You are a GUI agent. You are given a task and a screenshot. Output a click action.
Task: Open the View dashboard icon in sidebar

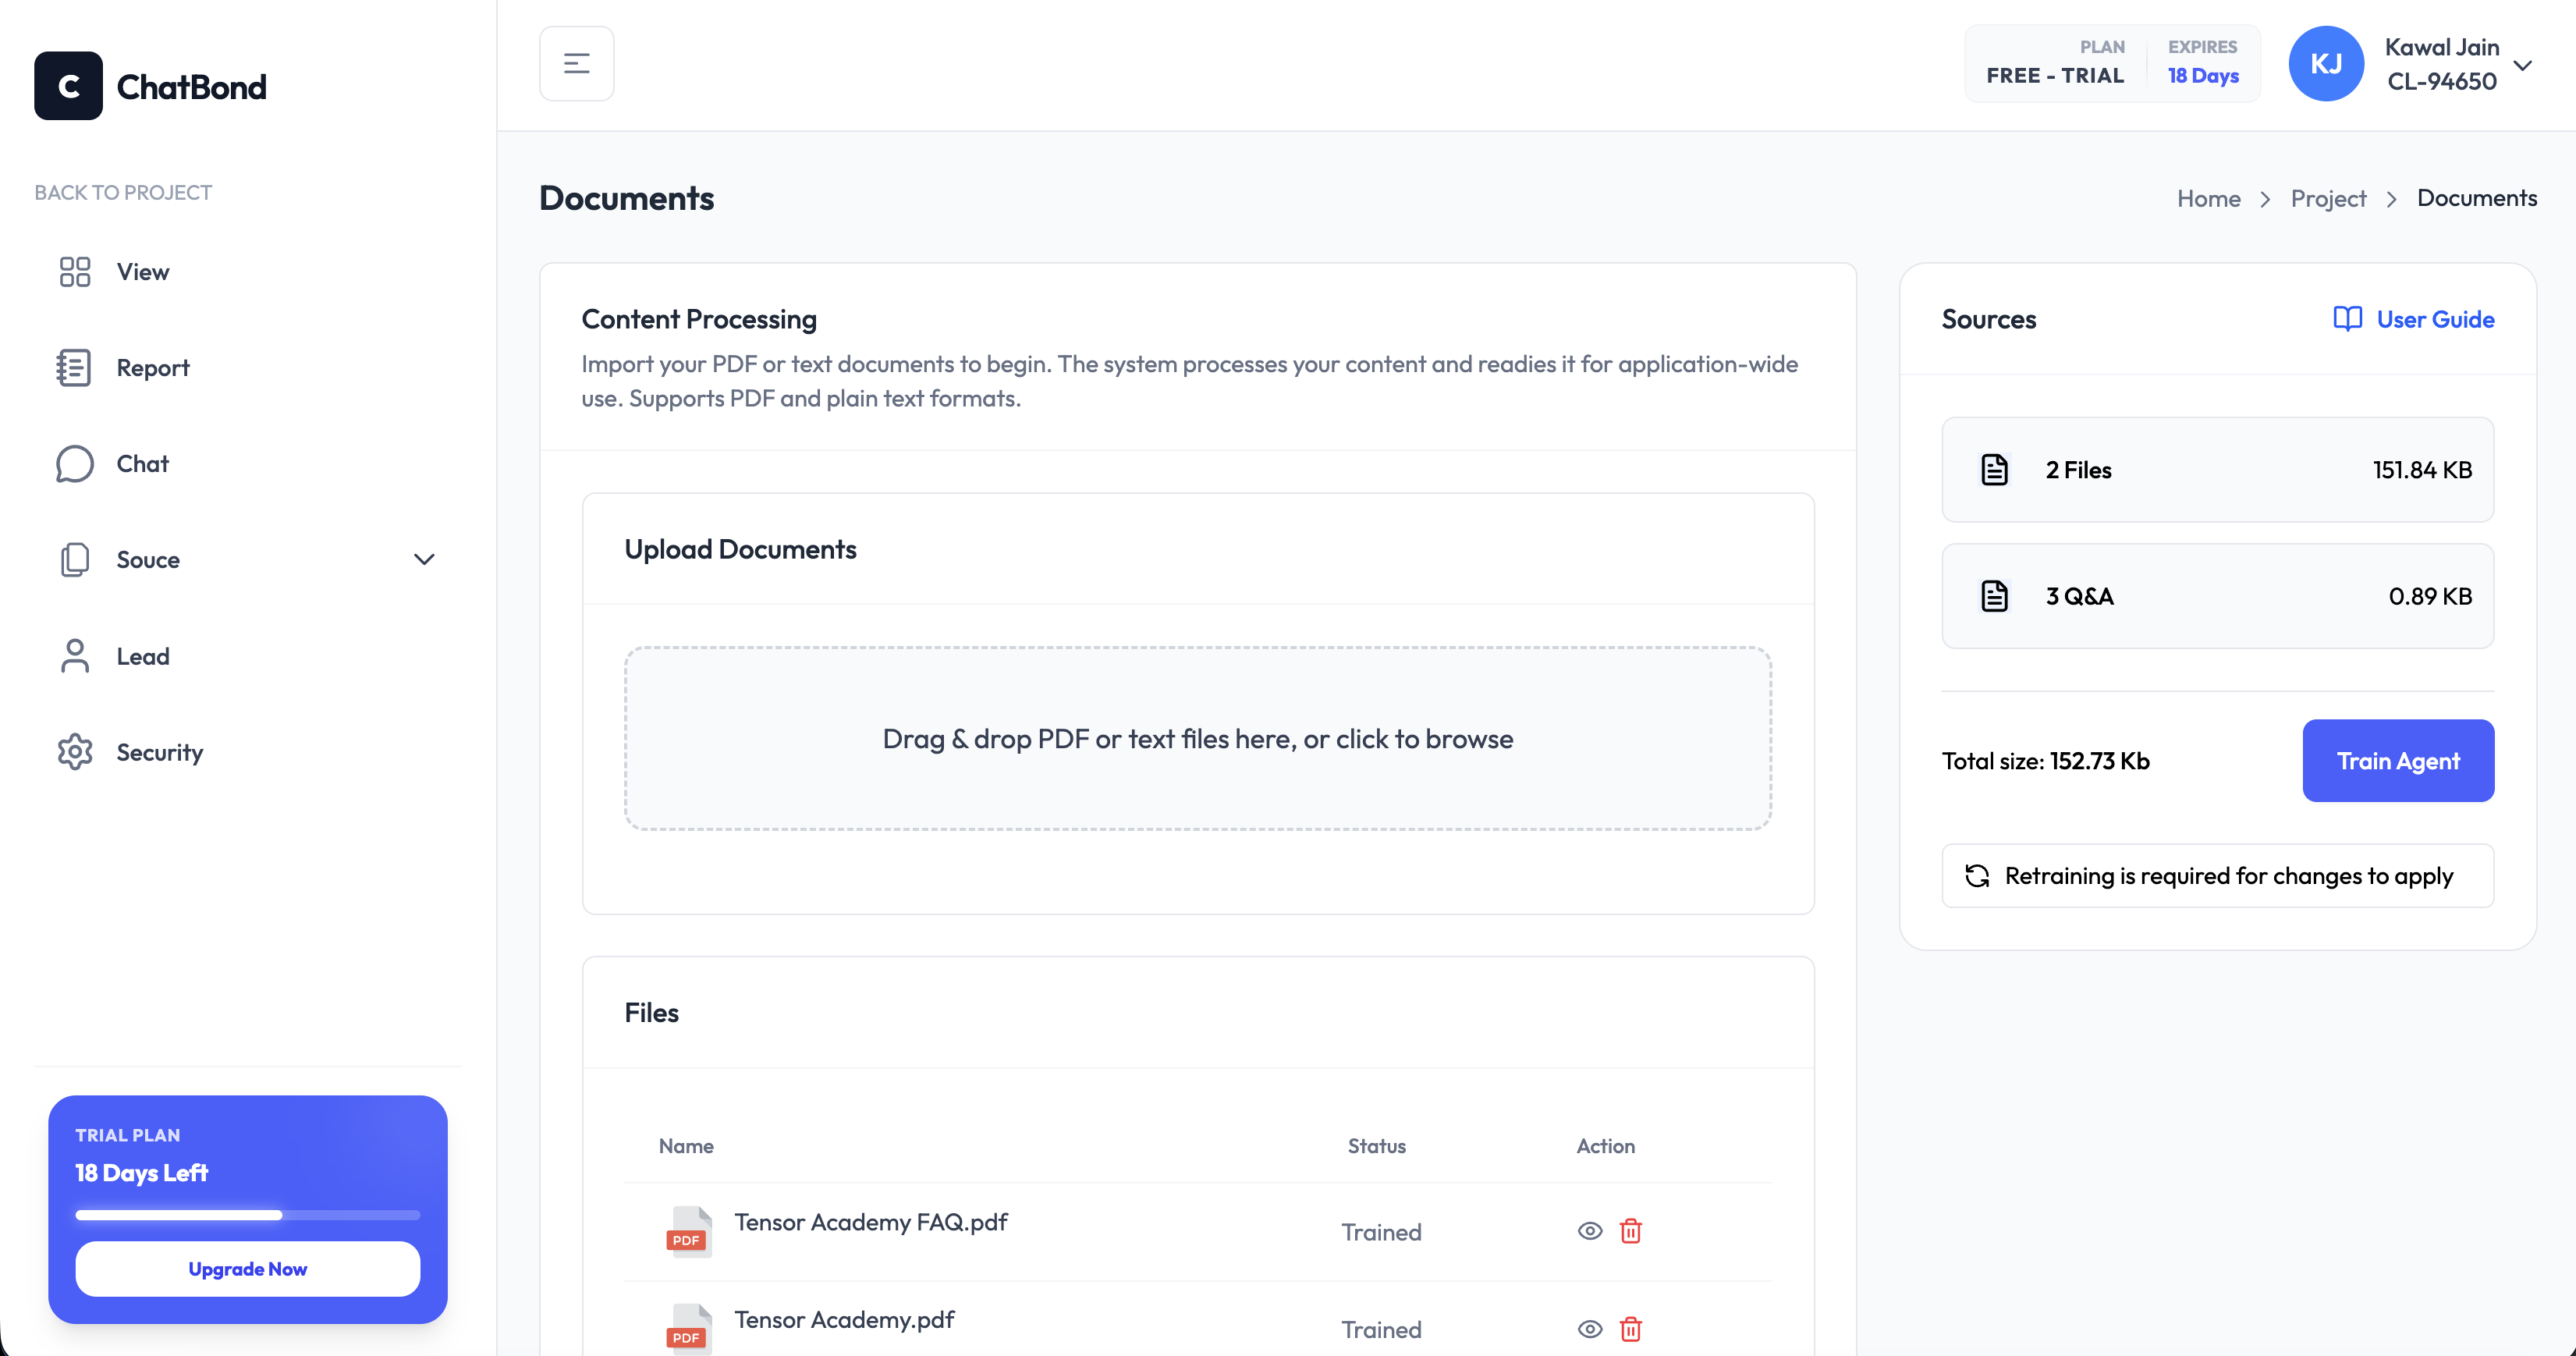tap(74, 271)
